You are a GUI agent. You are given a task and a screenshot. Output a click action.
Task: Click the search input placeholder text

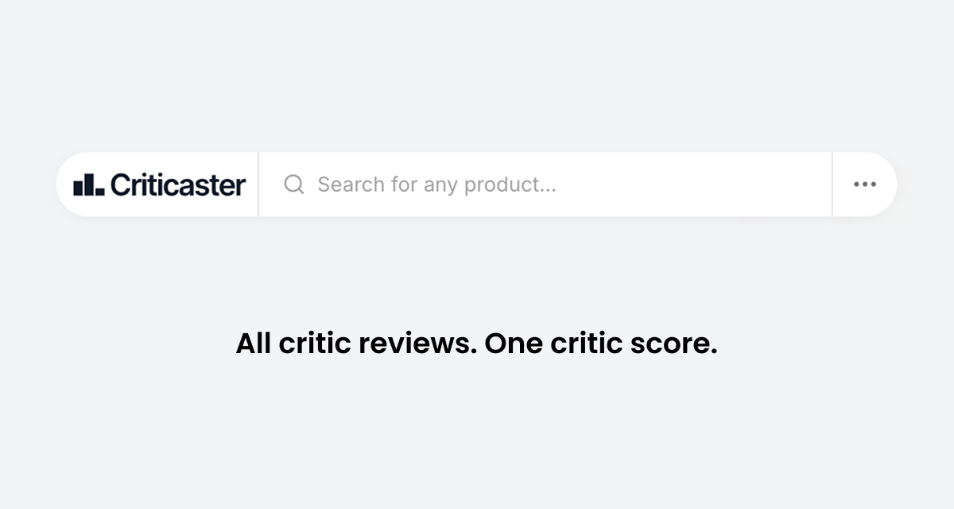pos(437,184)
